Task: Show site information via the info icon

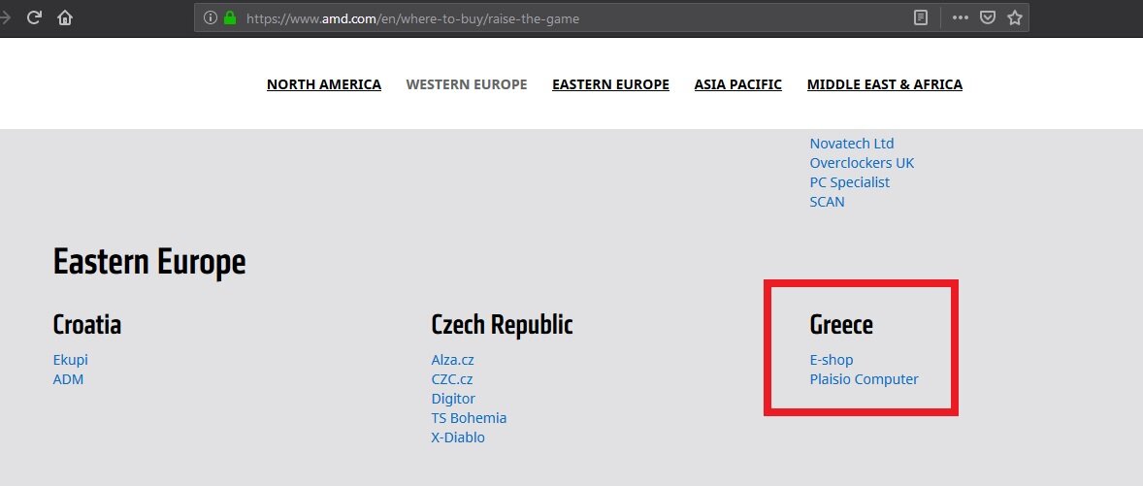Action: (x=210, y=18)
